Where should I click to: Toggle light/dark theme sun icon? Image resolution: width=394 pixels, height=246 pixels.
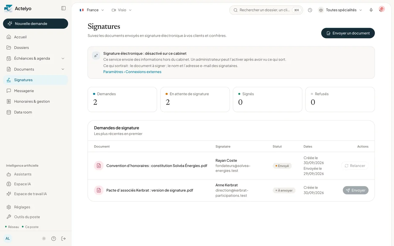pyautogui.click(x=44, y=239)
